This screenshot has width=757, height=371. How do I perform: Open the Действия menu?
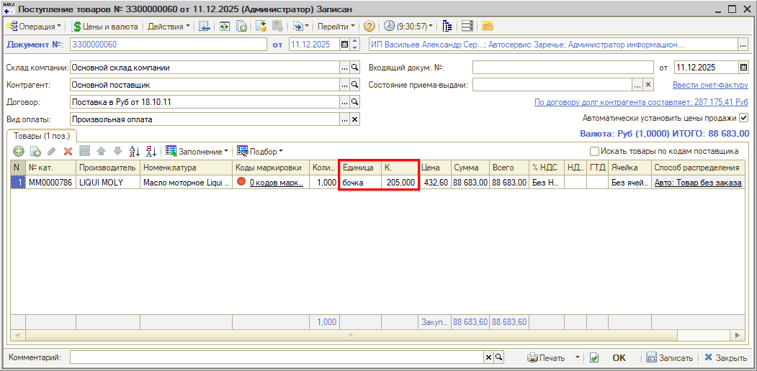point(169,27)
